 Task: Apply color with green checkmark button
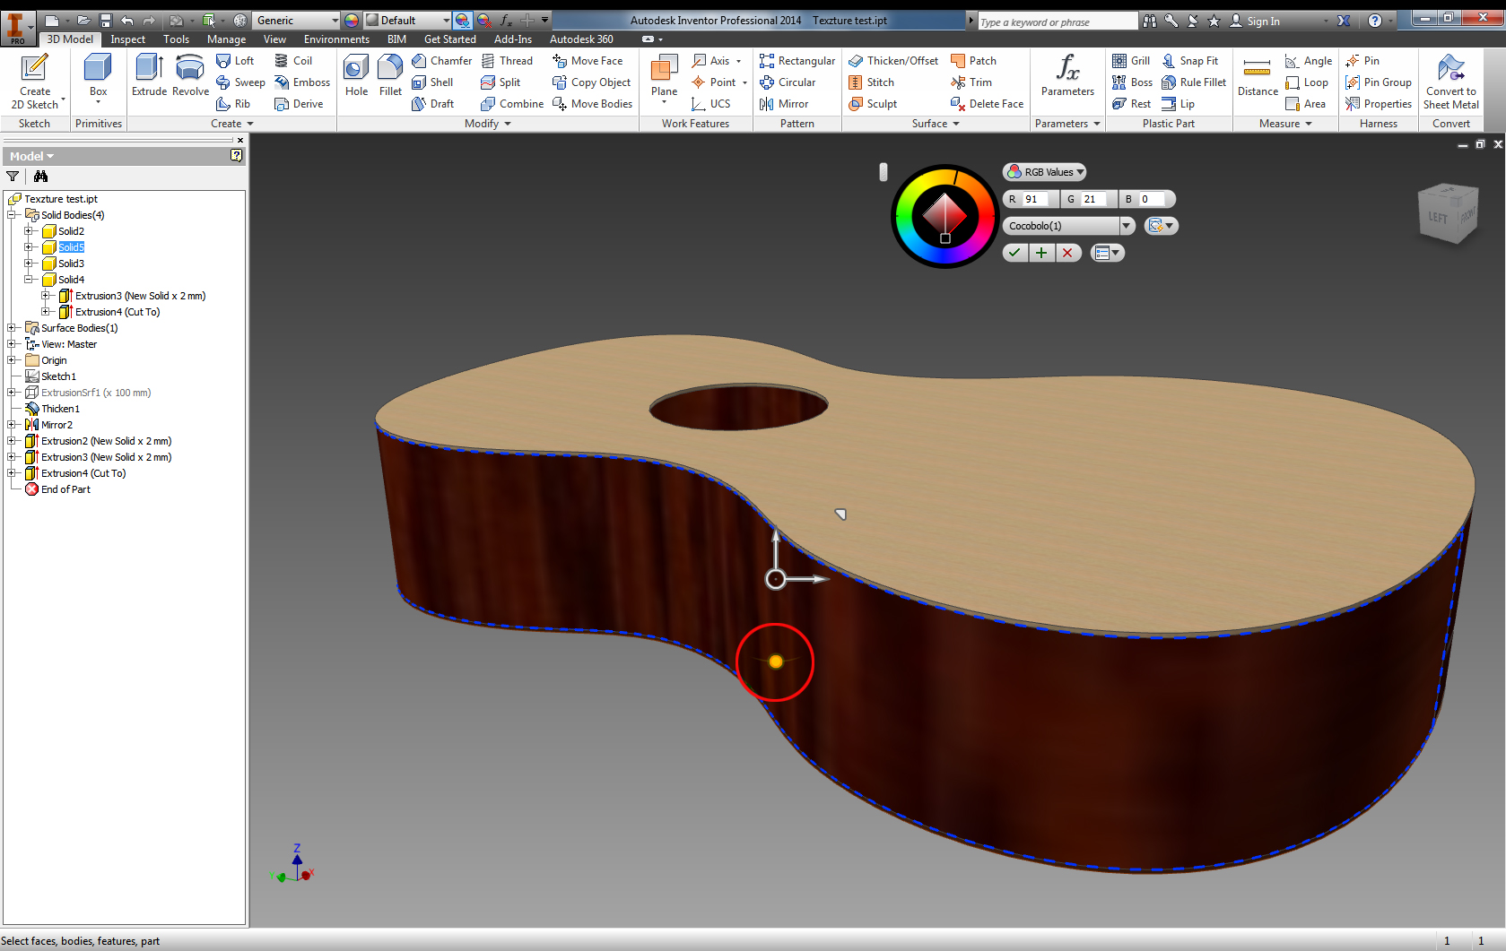[x=1014, y=253]
